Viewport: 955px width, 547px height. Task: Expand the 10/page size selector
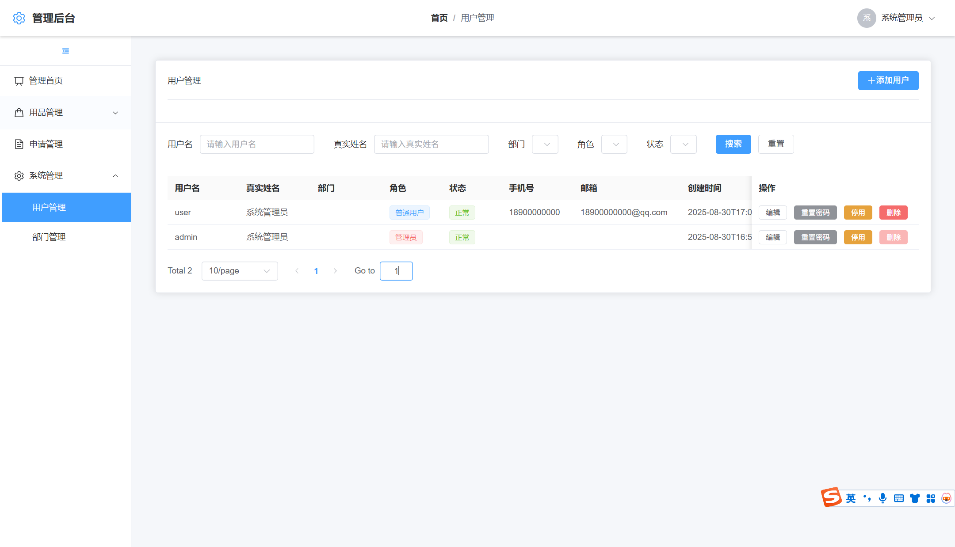(239, 271)
